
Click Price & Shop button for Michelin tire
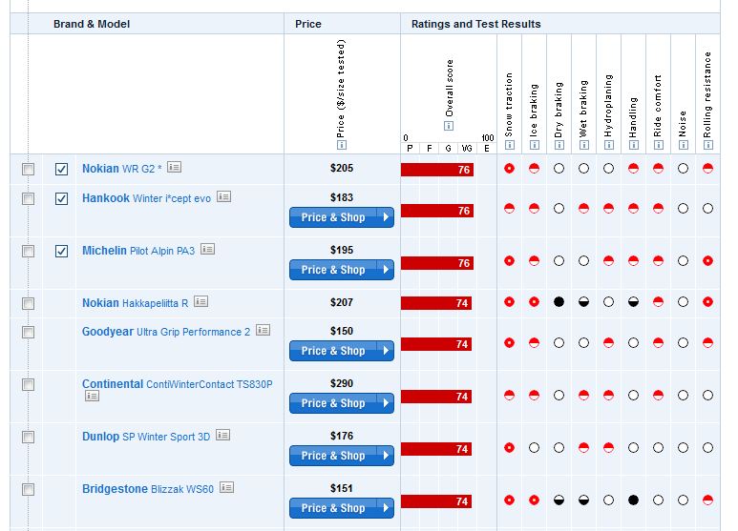[x=342, y=270]
